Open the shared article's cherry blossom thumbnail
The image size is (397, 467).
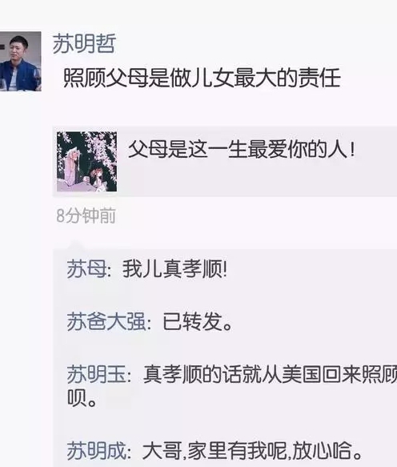coord(87,162)
